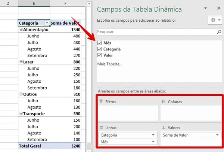Select the Lazer total 800
The width and height of the screenshot is (224, 152).
tap(65, 62)
